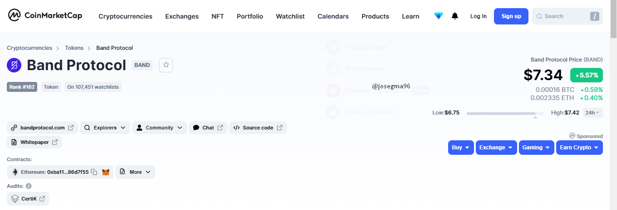Open the Cryptocurrencies menu item
617x210 pixels.
[x=125, y=16]
